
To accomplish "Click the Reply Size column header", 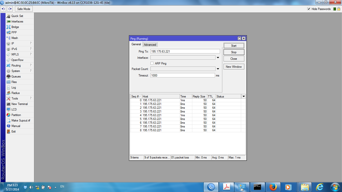I will pyautogui.click(x=200, y=96).
